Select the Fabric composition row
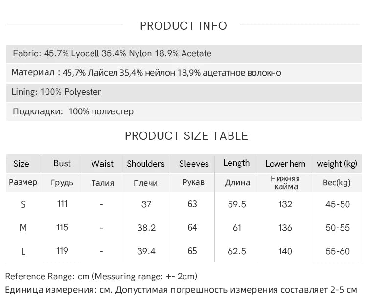The width and height of the screenshot is (367, 308). click(184, 54)
